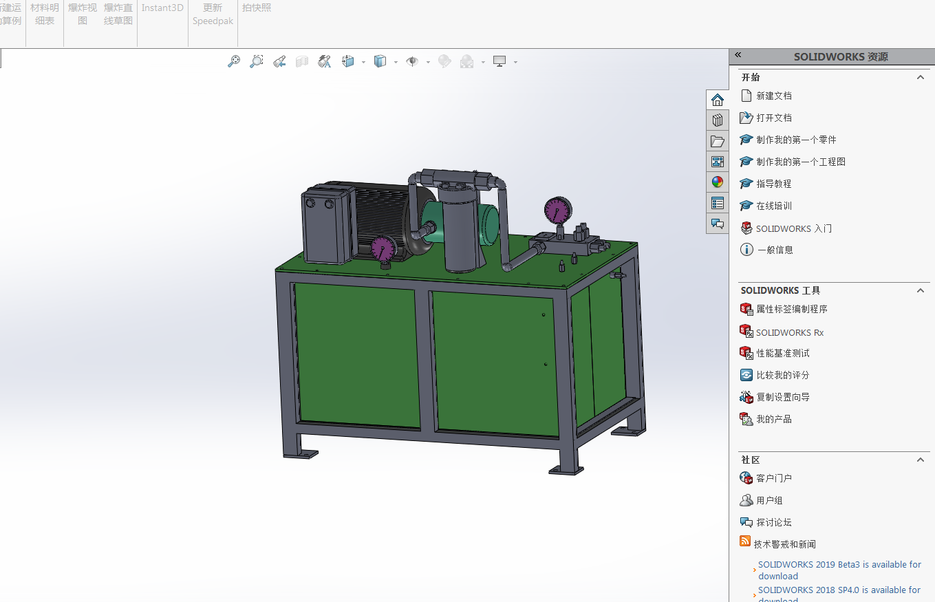Image resolution: width=935 pixels, height=602 pixels.
Task: Collapse the 开始 section
Action: (x=920, y=77)
